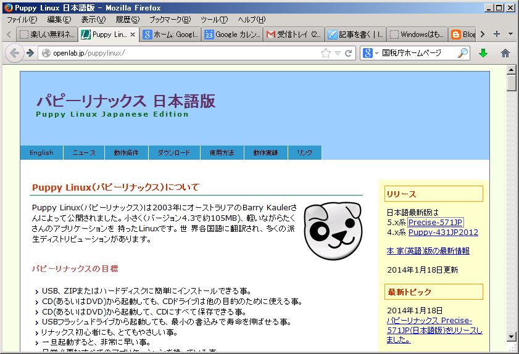The width and height of the screenshot is (519, 354).
Task: Reload the page with the refresh icon
Action: coord(348,53)
